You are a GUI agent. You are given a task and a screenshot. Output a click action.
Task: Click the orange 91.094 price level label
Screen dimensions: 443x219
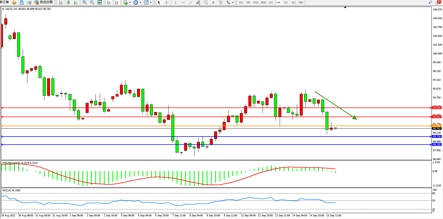pyautogui.click(x=437, y=126)
